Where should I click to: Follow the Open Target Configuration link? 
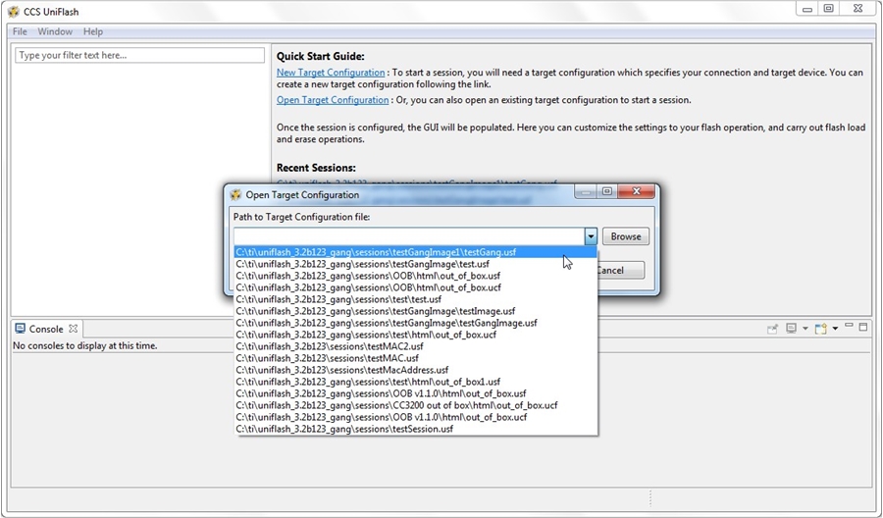pos(333,100)
